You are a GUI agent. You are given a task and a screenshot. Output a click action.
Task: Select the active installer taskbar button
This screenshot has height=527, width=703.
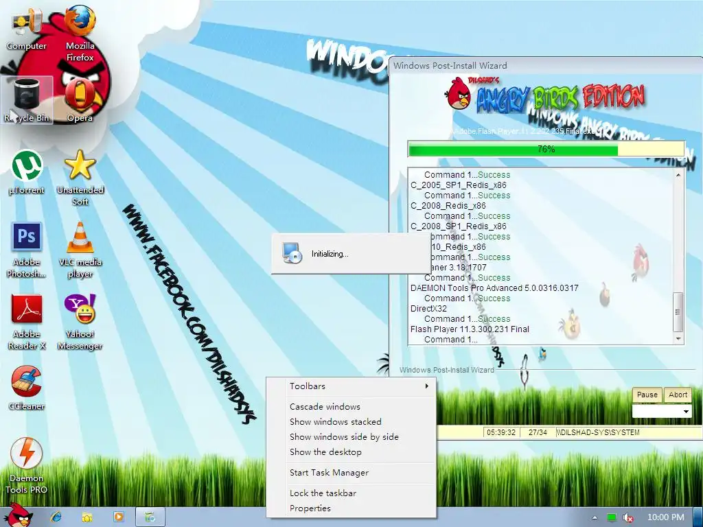(x=150, y=517)
